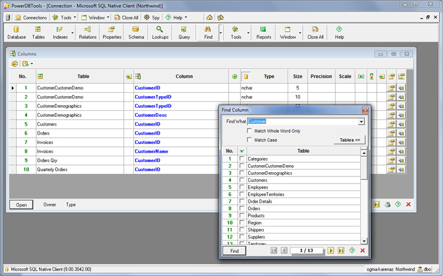443x276 pixels.
Task: Launch the Lookups tool
Action: (159, 32)
